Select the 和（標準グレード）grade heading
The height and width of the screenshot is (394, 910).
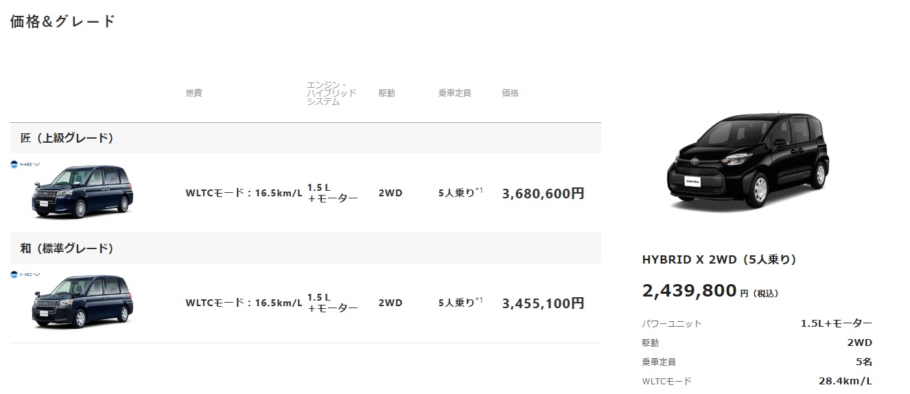(67, 248)
